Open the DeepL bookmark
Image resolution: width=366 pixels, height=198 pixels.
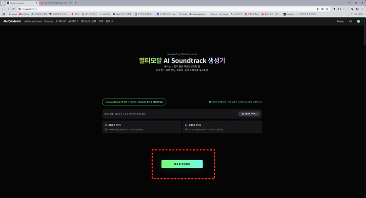click(x=122, y=14)
